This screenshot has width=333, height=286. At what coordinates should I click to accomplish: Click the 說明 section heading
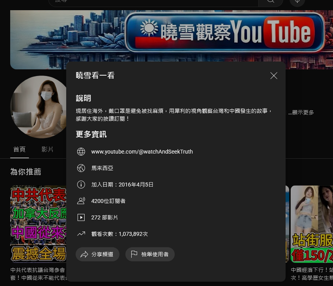tap(83, 98)
